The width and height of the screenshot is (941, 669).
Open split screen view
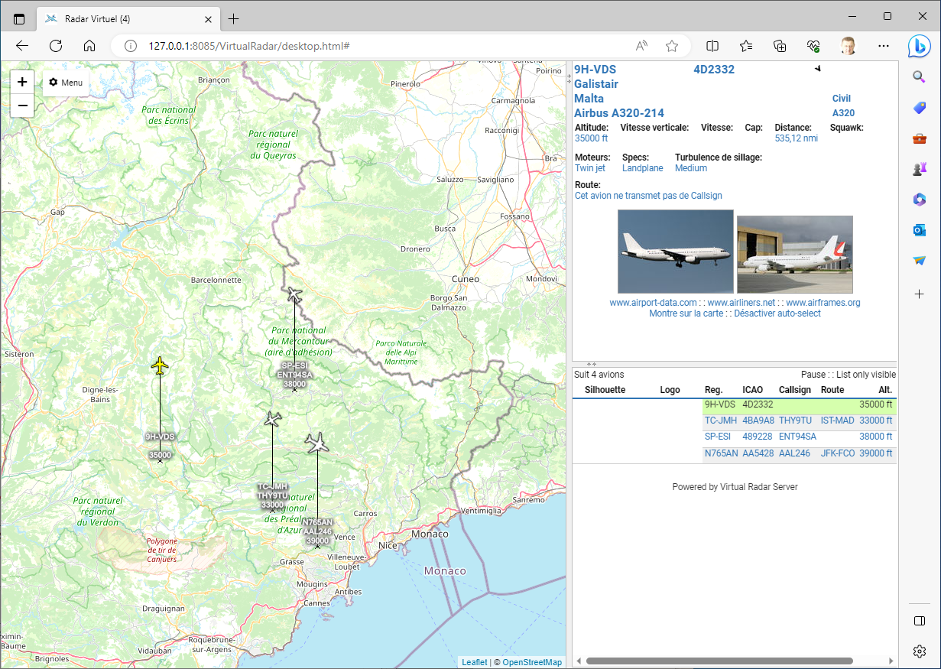pos(712,46)
